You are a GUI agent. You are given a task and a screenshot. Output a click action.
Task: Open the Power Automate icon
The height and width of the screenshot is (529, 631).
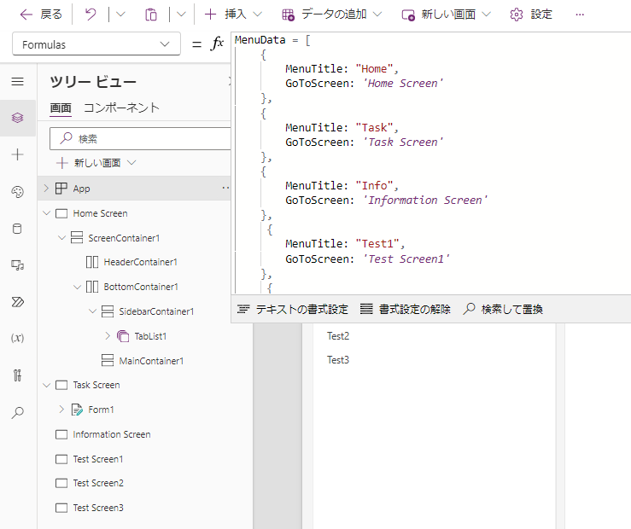point(17,302)
